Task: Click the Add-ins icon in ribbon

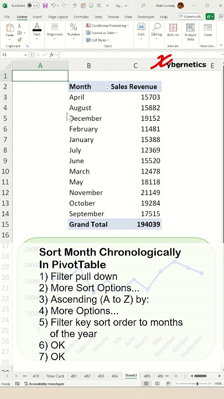Action: 173,30
